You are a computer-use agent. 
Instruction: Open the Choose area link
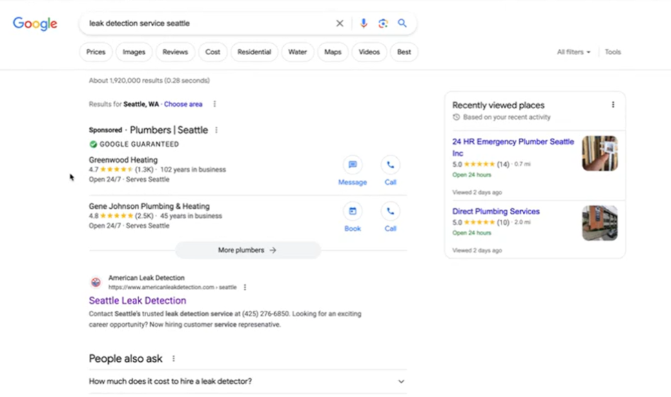pos(183,104)
